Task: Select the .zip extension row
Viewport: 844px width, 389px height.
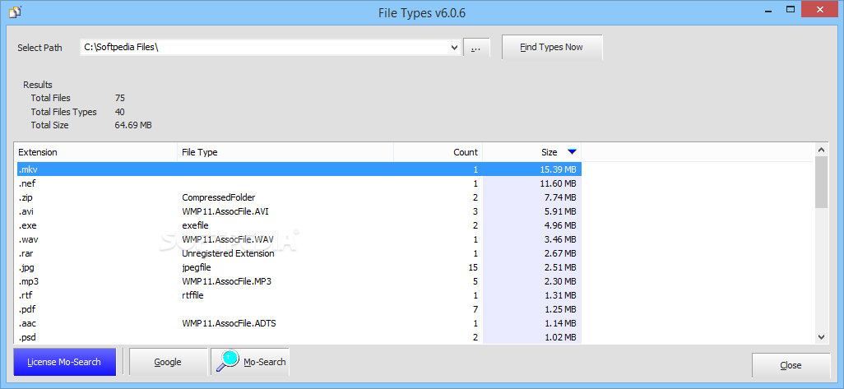Action: point(299,197)
